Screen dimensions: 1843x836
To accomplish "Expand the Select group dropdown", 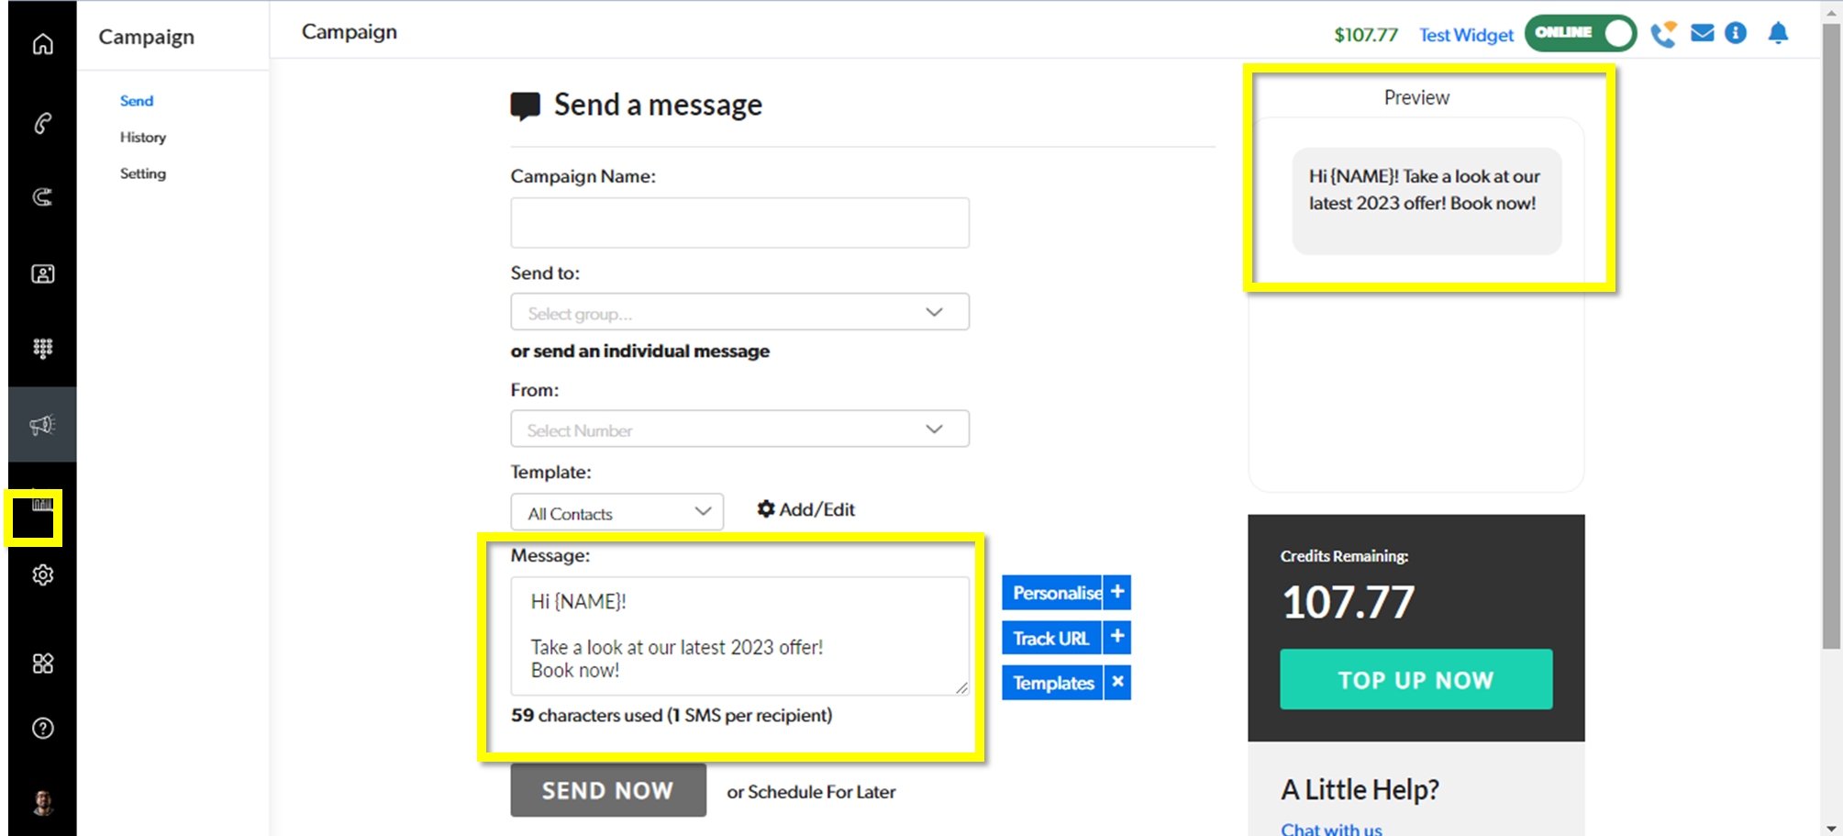I will (739, 312).
